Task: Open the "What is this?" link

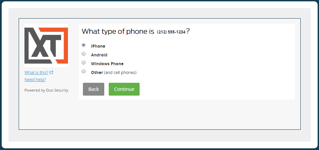Action: tap(36, 72)
